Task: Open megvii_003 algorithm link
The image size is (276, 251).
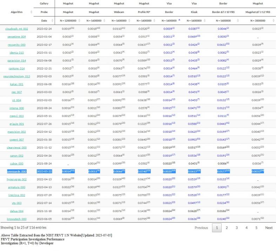Action: 16,116
